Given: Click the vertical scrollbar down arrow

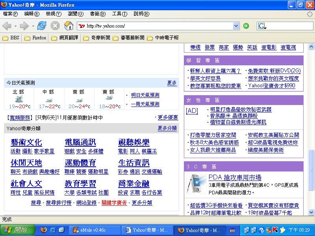Looking at the screenshot, I should click(x=311, y=212).
